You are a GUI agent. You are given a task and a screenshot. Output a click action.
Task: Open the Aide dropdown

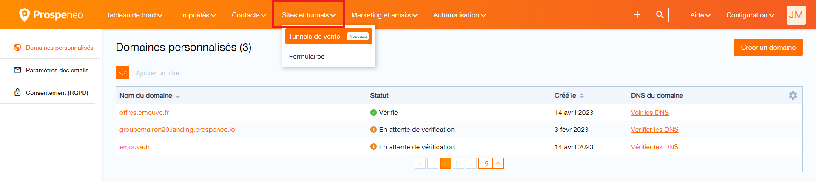(700, 15)
